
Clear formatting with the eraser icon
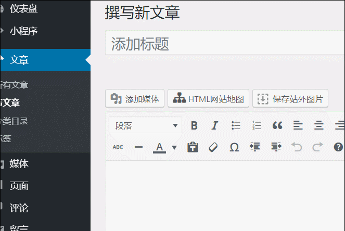(213, 147)
